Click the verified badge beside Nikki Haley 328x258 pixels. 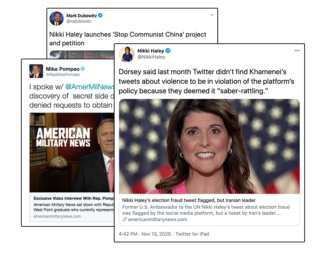[168, 51]
